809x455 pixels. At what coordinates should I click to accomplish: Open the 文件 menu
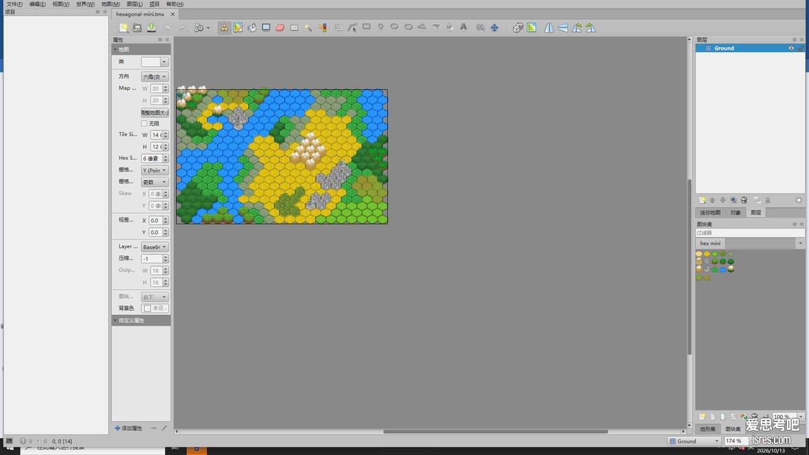(14, 4)
